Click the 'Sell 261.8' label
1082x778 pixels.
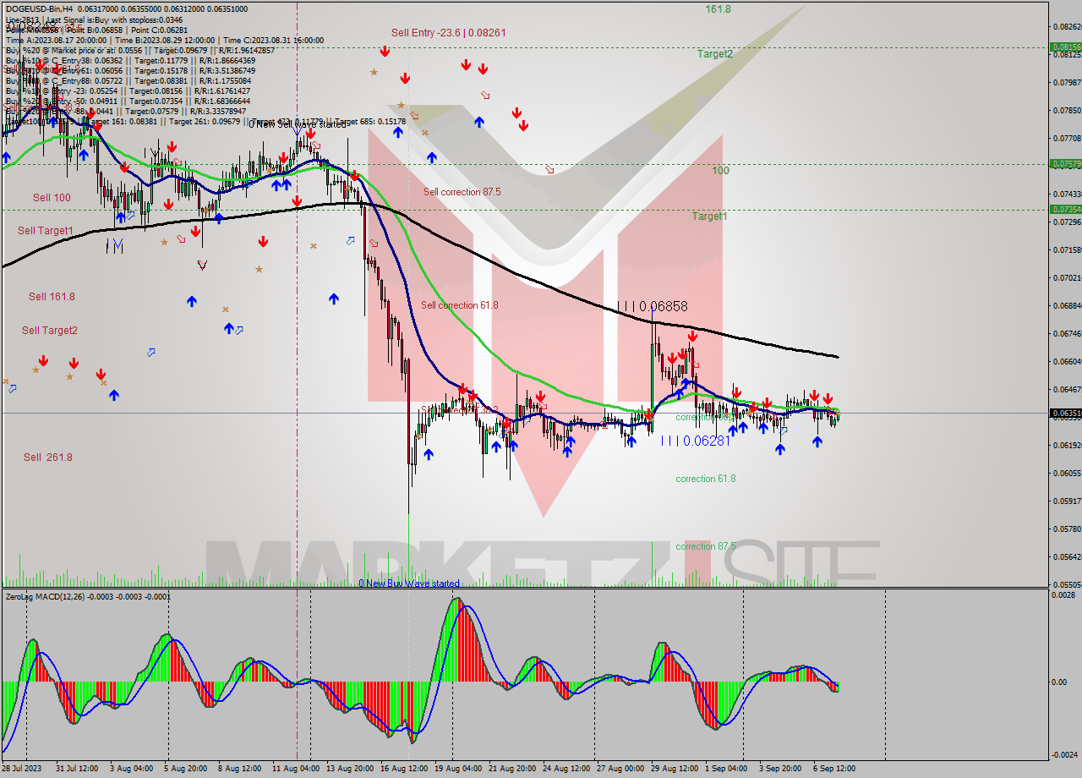(x=48, y=457)
